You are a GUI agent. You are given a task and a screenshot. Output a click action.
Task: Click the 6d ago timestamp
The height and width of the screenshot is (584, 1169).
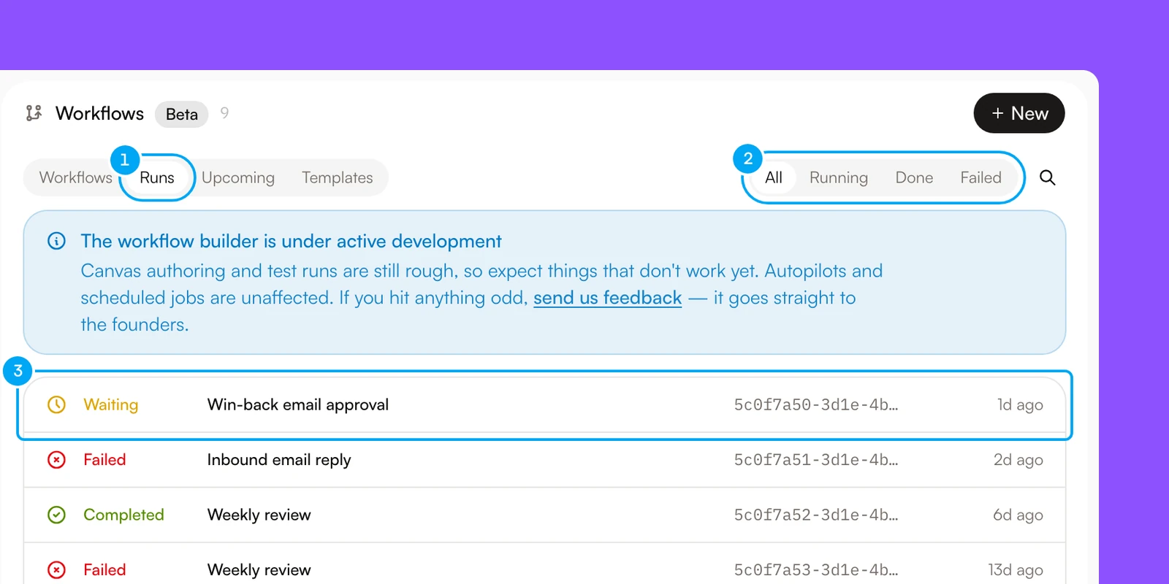coord(1018,515)
